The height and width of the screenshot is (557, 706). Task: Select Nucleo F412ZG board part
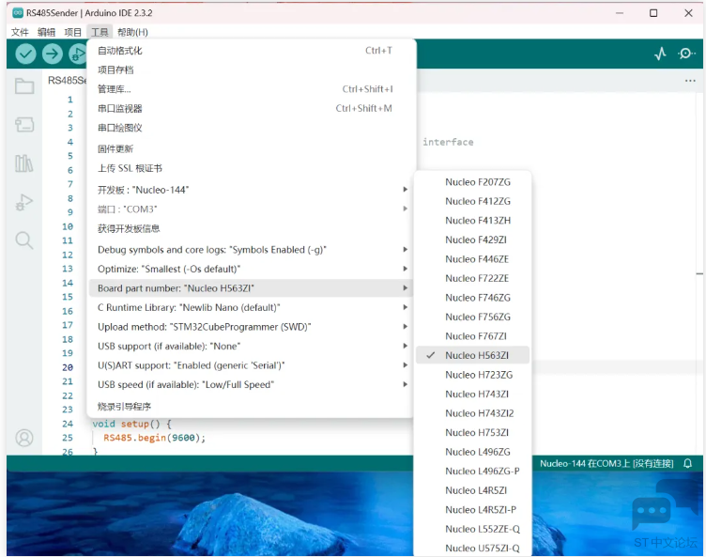[472, 201]
